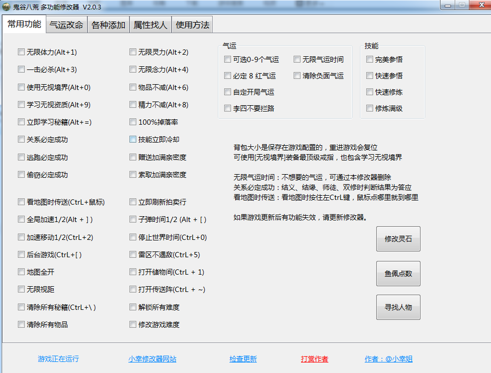This screenshot has height=373, width=491.
Task: Switch to the 气运改命 tab
Action: pyautogui.click(x=66, y=25)
